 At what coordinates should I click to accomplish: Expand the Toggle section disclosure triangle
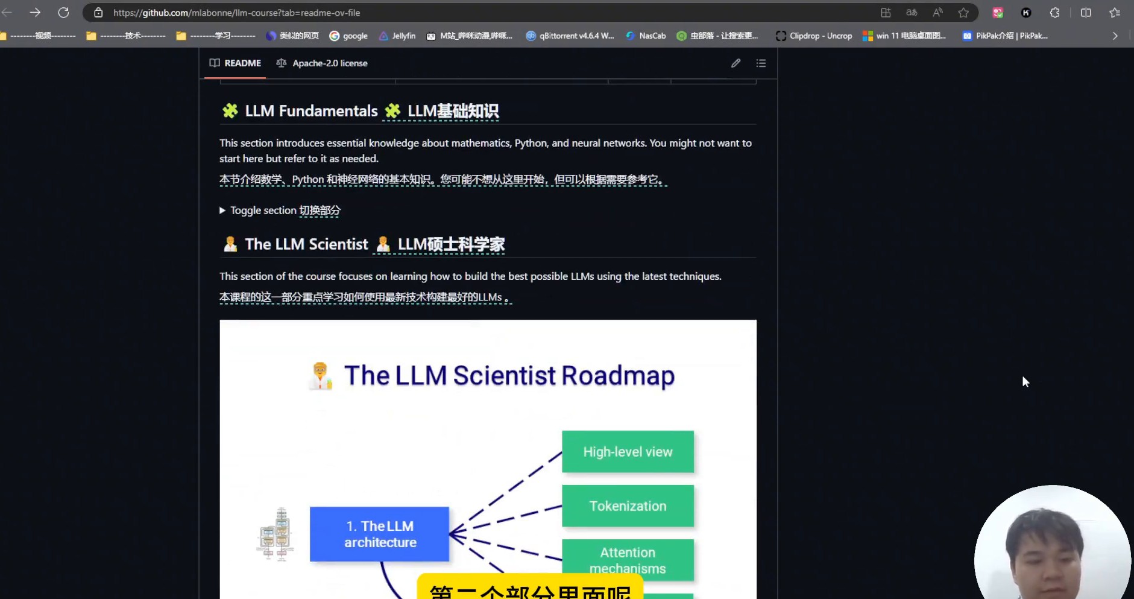click(222, 211)
